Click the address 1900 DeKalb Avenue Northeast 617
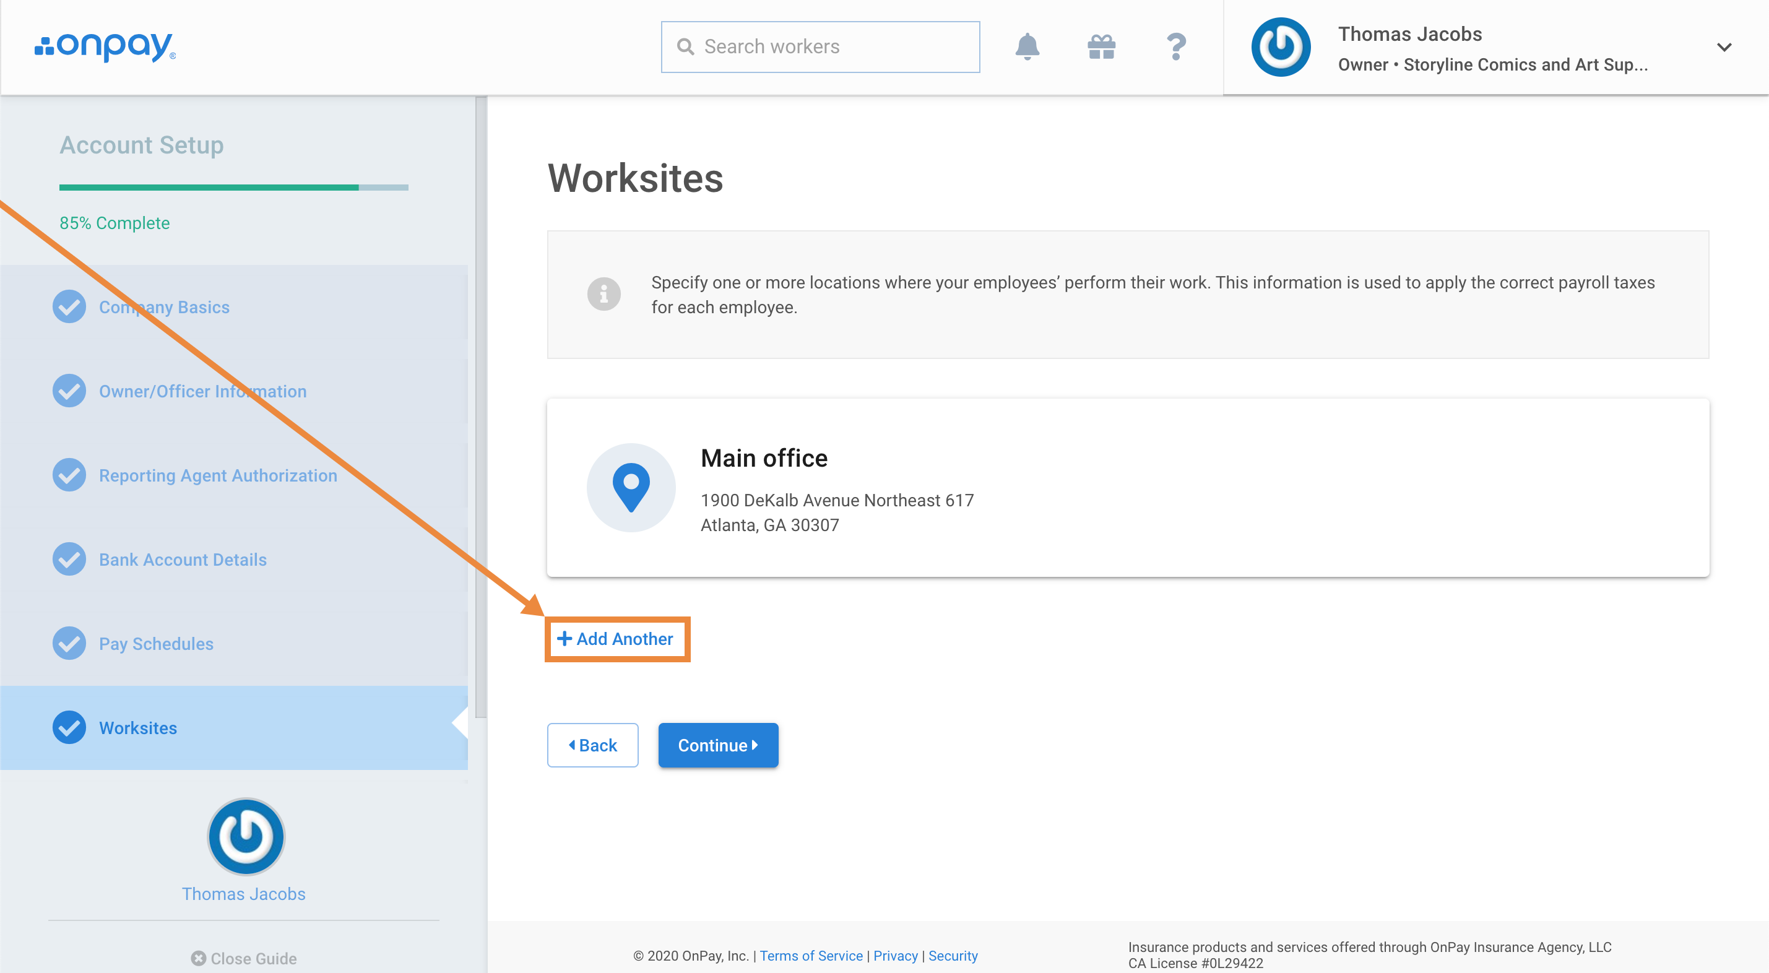1769x973 pixels. [837, 501]
